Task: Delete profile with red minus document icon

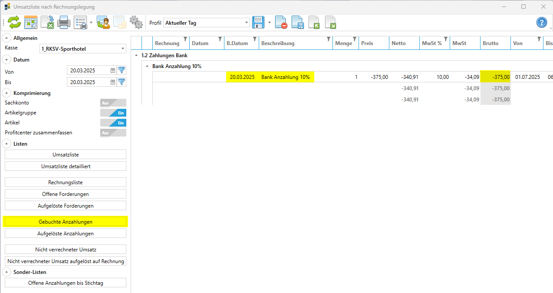Action: coord(281,22)
